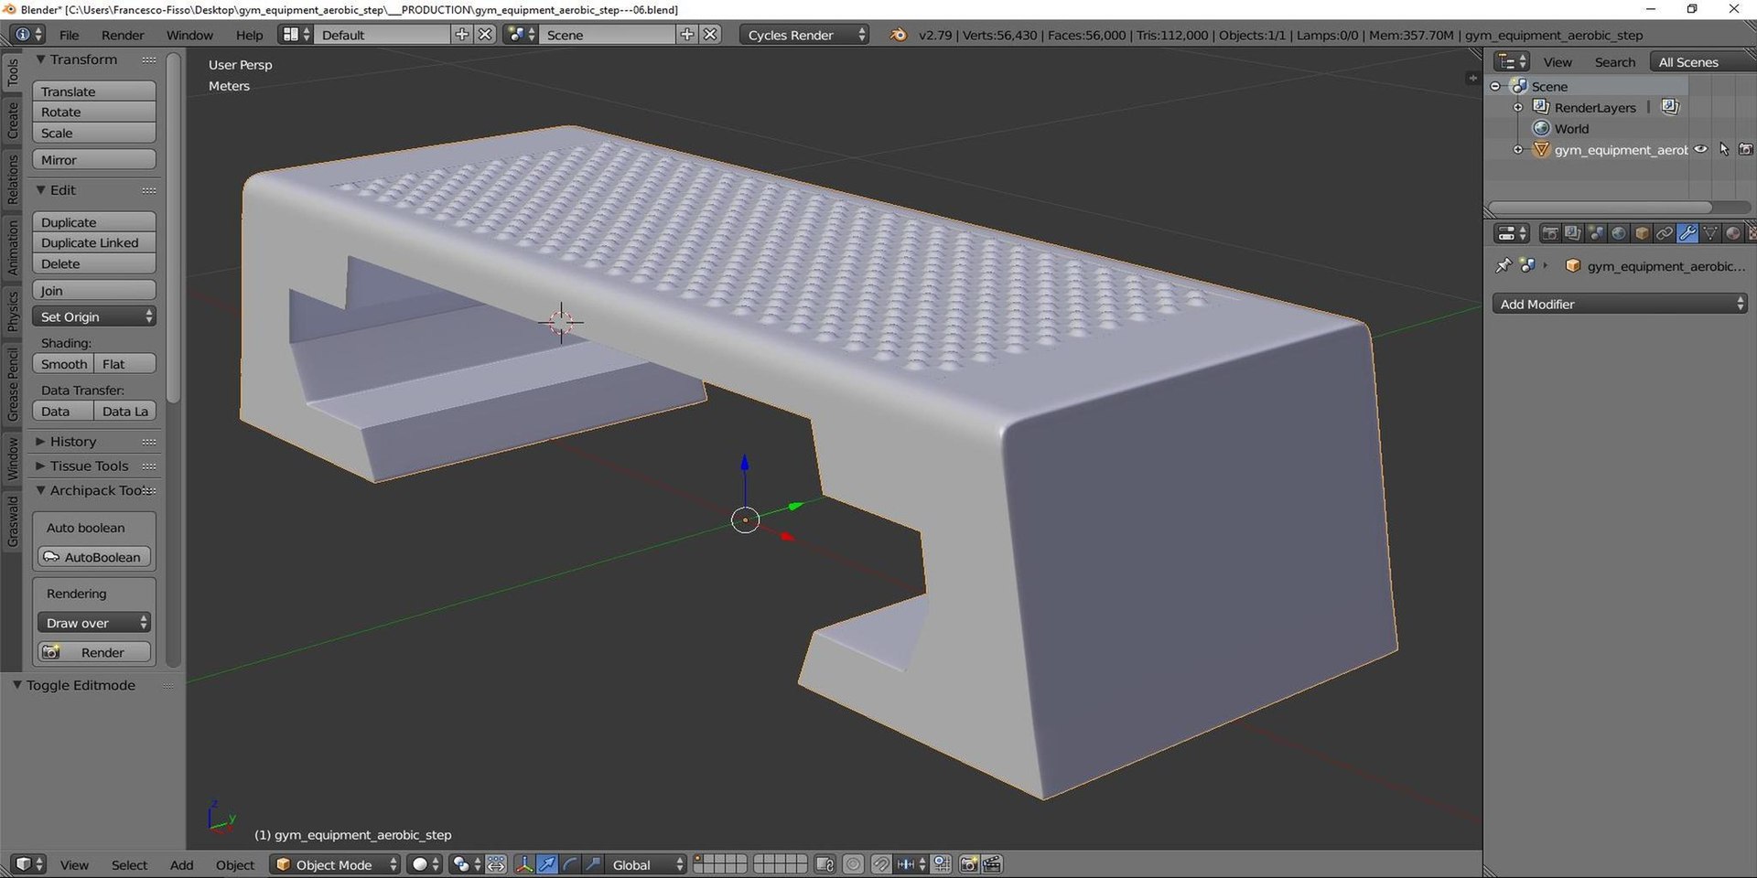This screenshot has height=878, width=1757.
Task: Toggle visibility eye of gym_equipment object
Action: pyautogui.click(x=1700, y=149)
